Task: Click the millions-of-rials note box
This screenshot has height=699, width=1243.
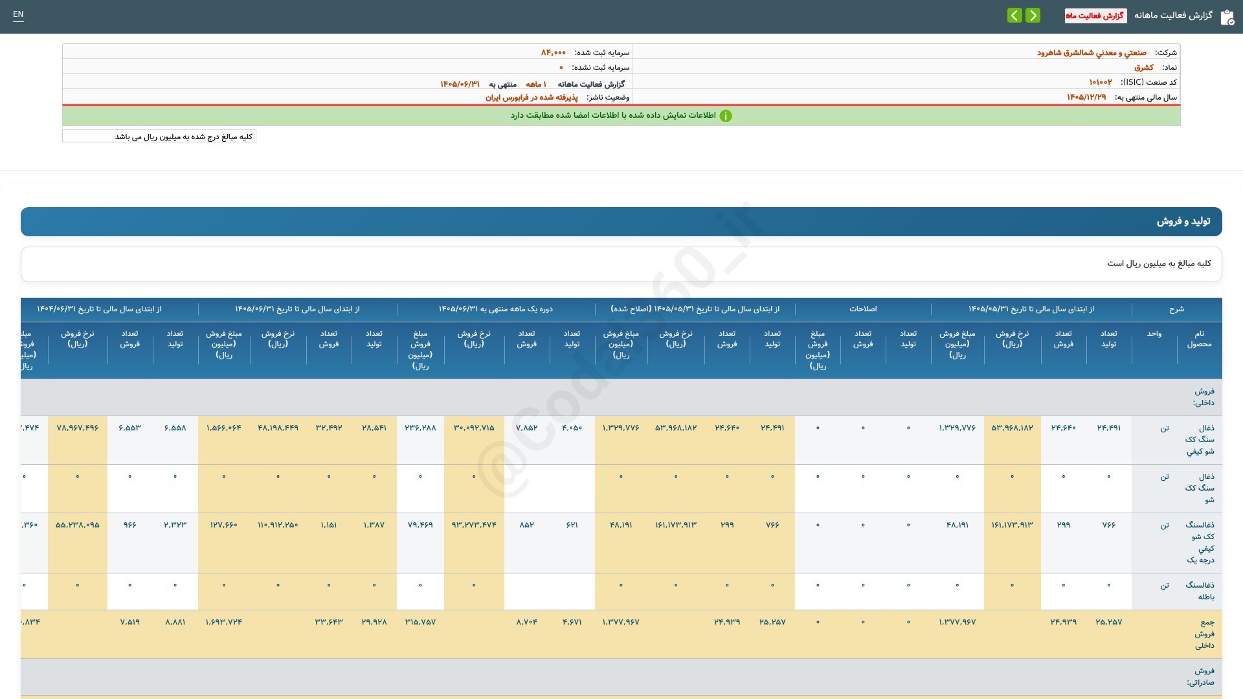Action: [x=159, y=137]
